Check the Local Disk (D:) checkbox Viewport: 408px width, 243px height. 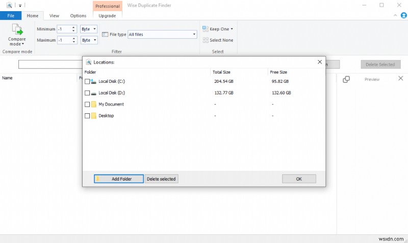(87, 93)
